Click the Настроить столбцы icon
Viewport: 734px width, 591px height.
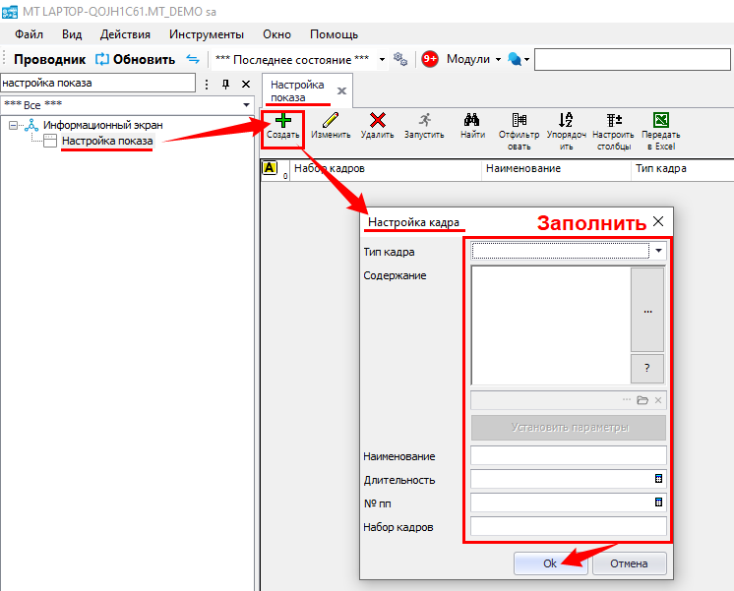[613, 121]
